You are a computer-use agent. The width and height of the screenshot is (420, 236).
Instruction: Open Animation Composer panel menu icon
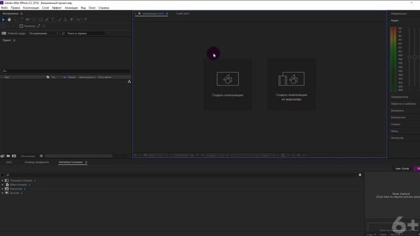[86, 162]
